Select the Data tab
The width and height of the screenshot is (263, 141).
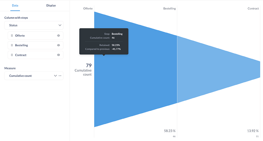(x=15, y=5)
